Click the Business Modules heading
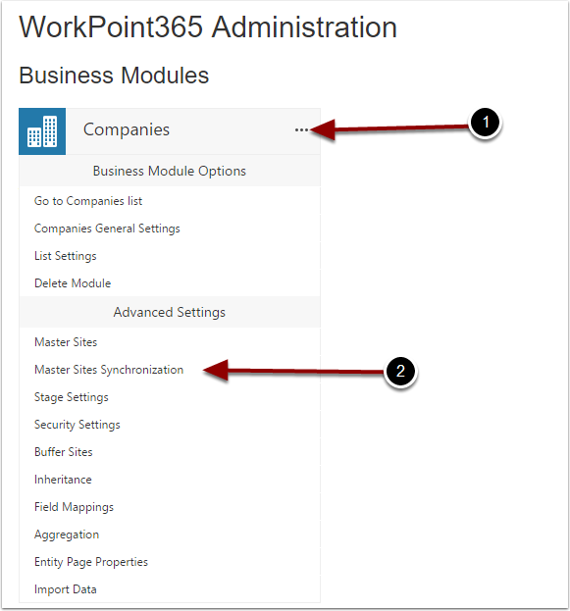Image resolution: width=570 pixels, height=611 pixels. tap(114, 76)
